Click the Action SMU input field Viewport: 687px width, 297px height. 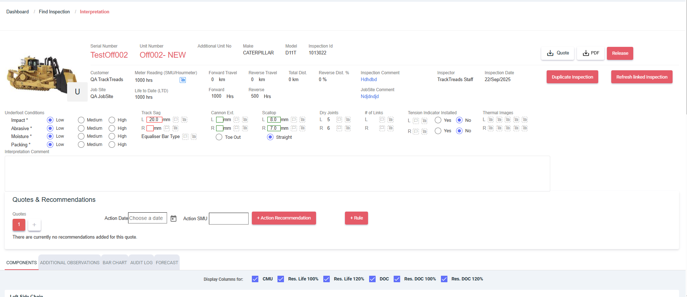click(x=229, y=218)
